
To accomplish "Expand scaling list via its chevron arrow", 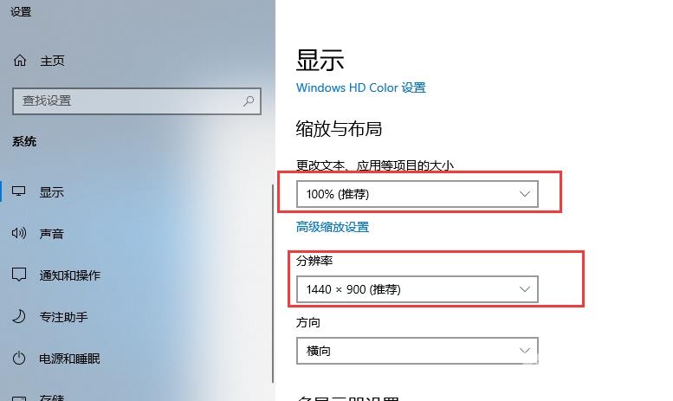I will [x=525, y=194].
